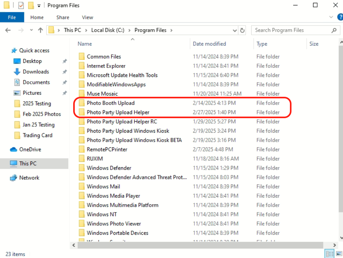Switch to the View ribbon tab

pyautogui.click(x=88, y=17)
